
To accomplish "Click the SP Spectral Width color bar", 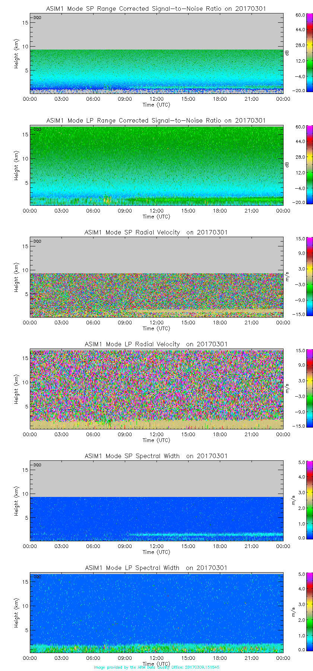I will click(300, 500).
